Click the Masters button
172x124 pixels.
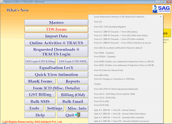(56, 22)
